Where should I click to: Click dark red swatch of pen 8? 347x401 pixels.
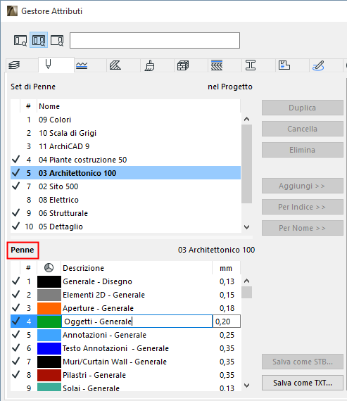pyautogui.click(x=49, y=375)
